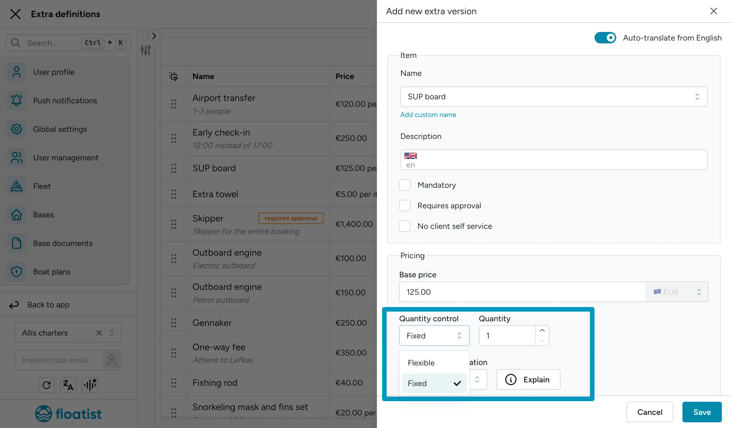The height and width of the screenshot is (428, 731).
Task: Increase Quantity with the up stepper
Action: tap(542, 331)
